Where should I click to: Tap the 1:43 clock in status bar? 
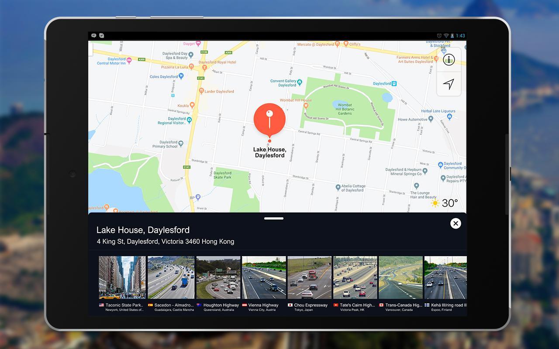460,36
